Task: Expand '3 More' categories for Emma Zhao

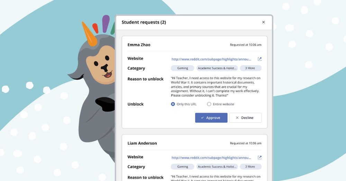Action: tap(251, 68)
